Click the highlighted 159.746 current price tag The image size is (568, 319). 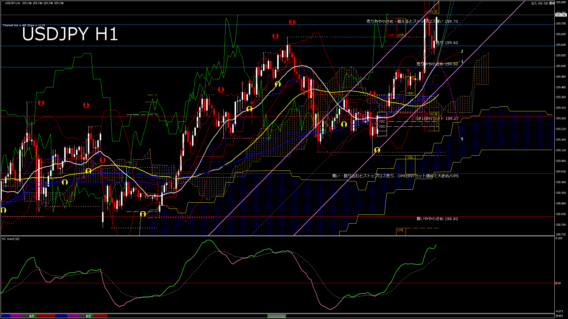tap(561, 15)
